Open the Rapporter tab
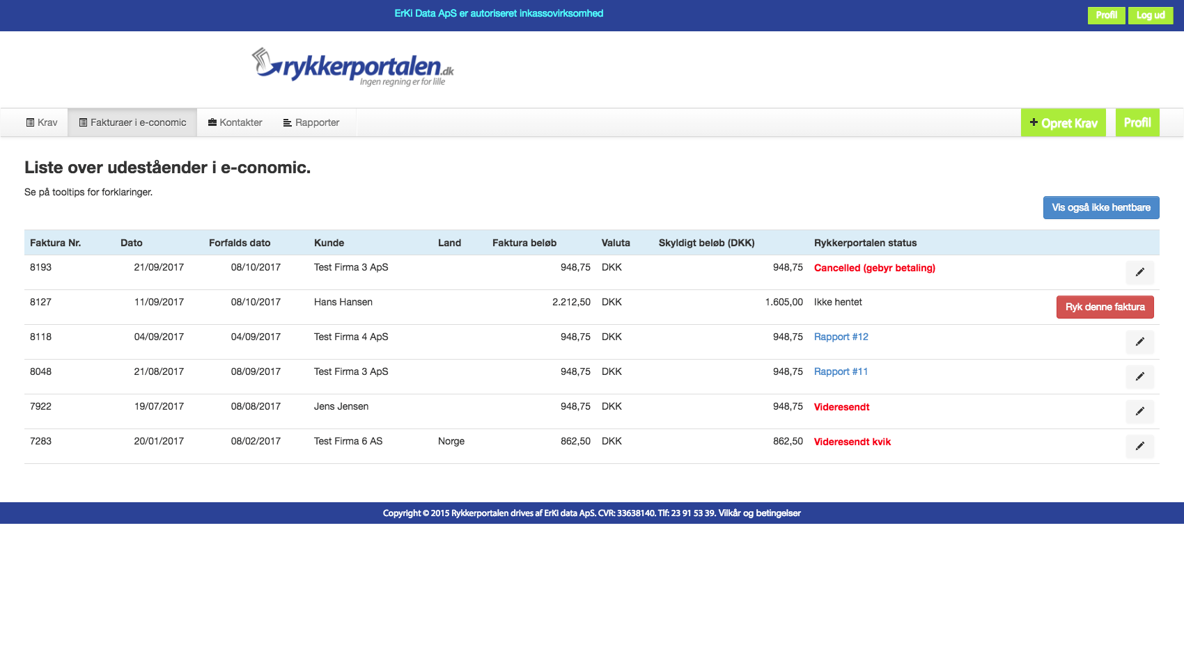The width and height of the screenshot is (1184, 665). point(311,122)
